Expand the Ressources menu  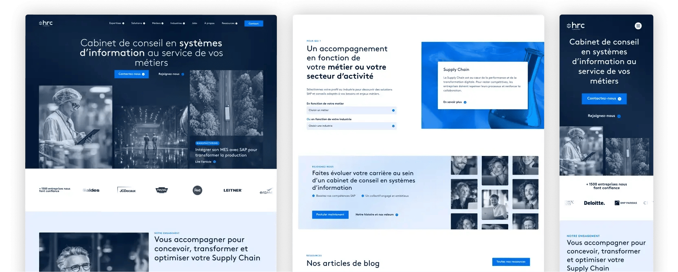click(230, 23)
